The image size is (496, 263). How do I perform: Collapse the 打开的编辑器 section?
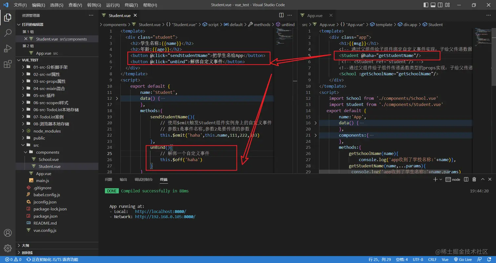pos(57,25)
